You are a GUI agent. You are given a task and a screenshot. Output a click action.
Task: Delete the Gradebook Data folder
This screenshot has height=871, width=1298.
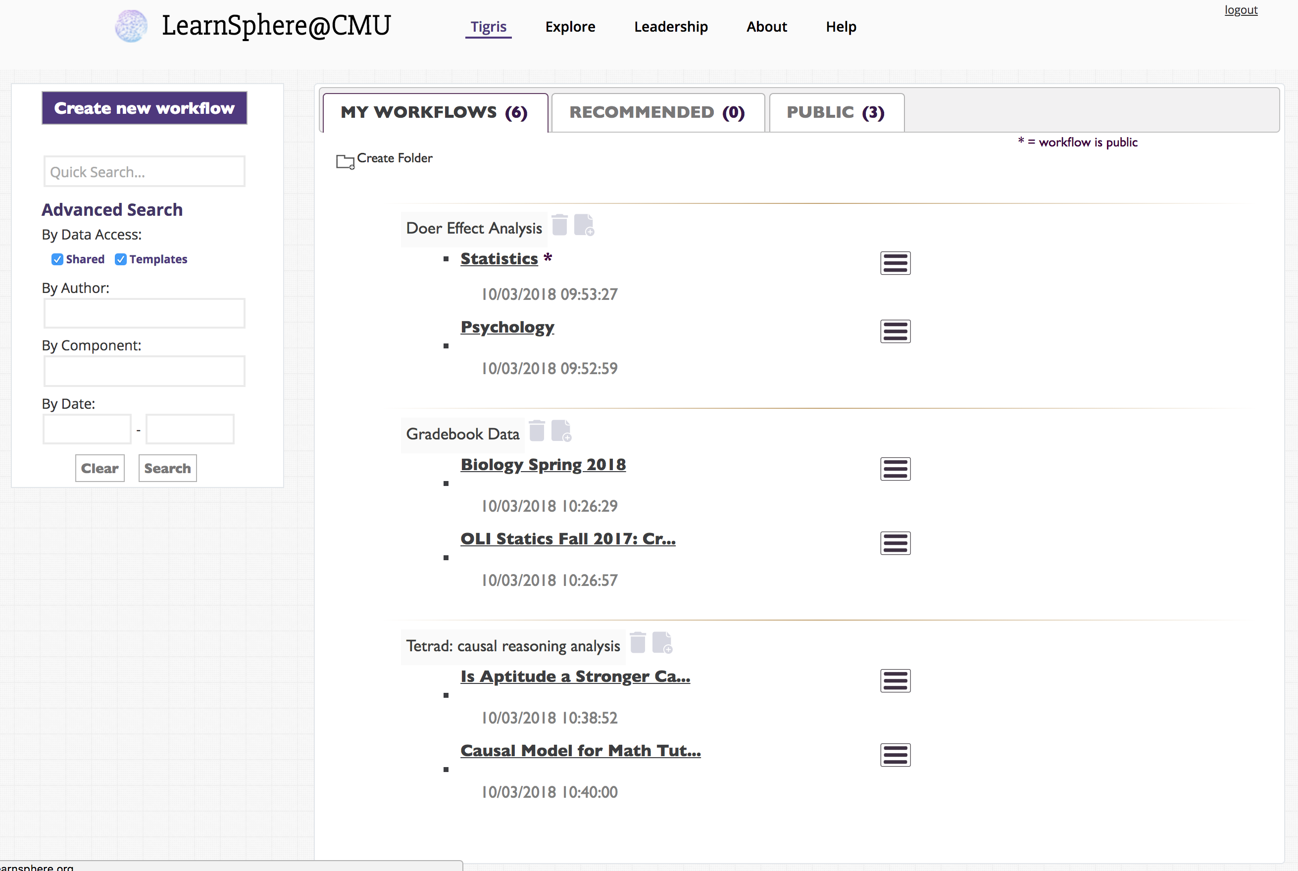point(537,431)
